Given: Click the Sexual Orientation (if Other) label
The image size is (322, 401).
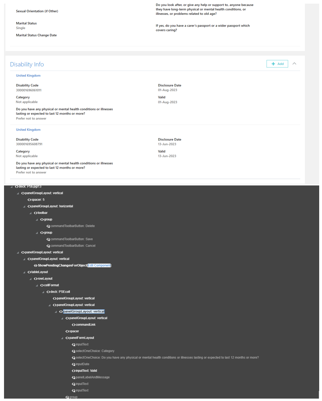Looking at the screenshot, I should click(37, 11).
